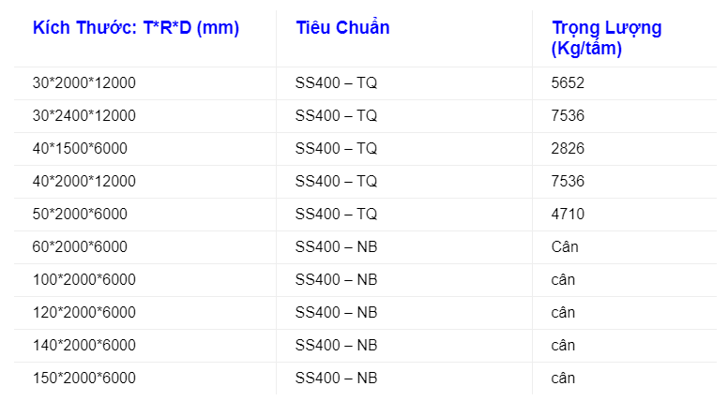The image size is (728, 416).
Task: Click SS400 – TQ in the 30*2000*12000 row
Action: click(x=336, y=83)
